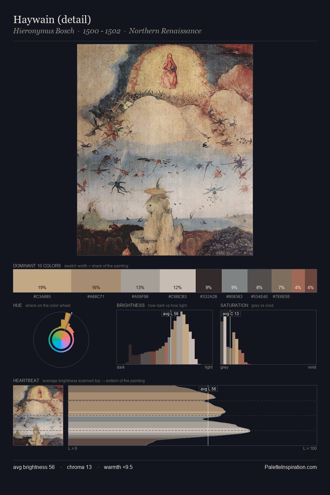Click the HEARTBEAT section heading
The width and height of the screenshot is (330, 495).
coord(26,380)
